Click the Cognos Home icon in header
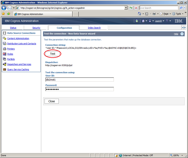 pos(143,21)
